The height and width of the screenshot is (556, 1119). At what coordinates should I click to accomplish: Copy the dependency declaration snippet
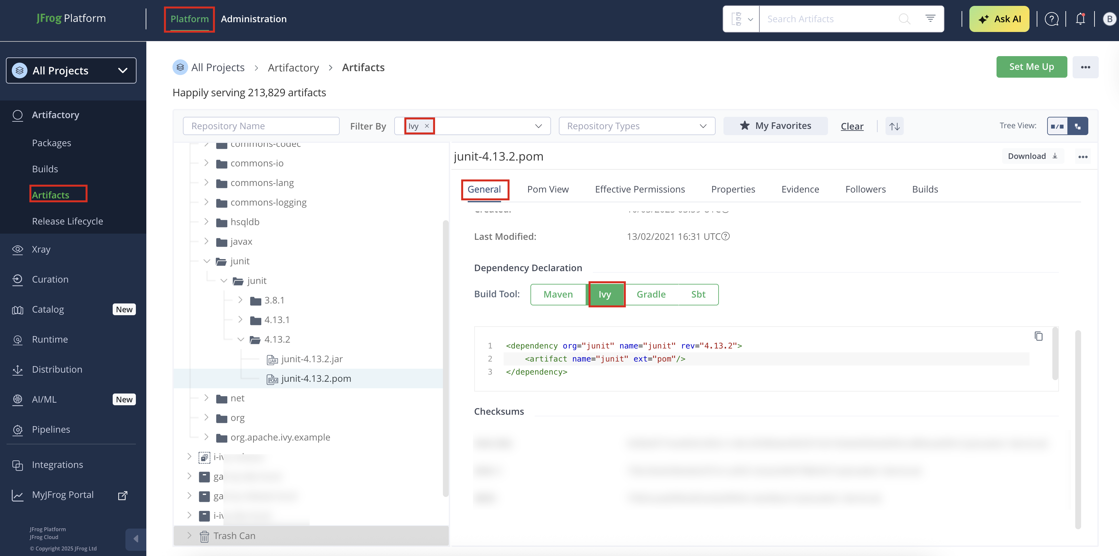(1038, 336)
